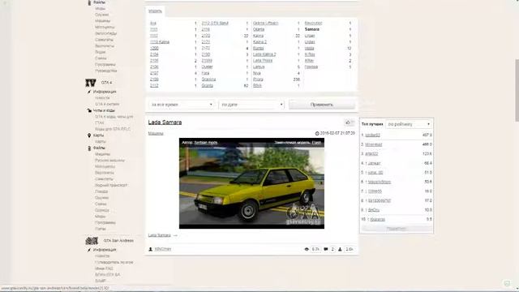Open the Lada Samara post title
The image size is (519, 292).
coord(165,122)
